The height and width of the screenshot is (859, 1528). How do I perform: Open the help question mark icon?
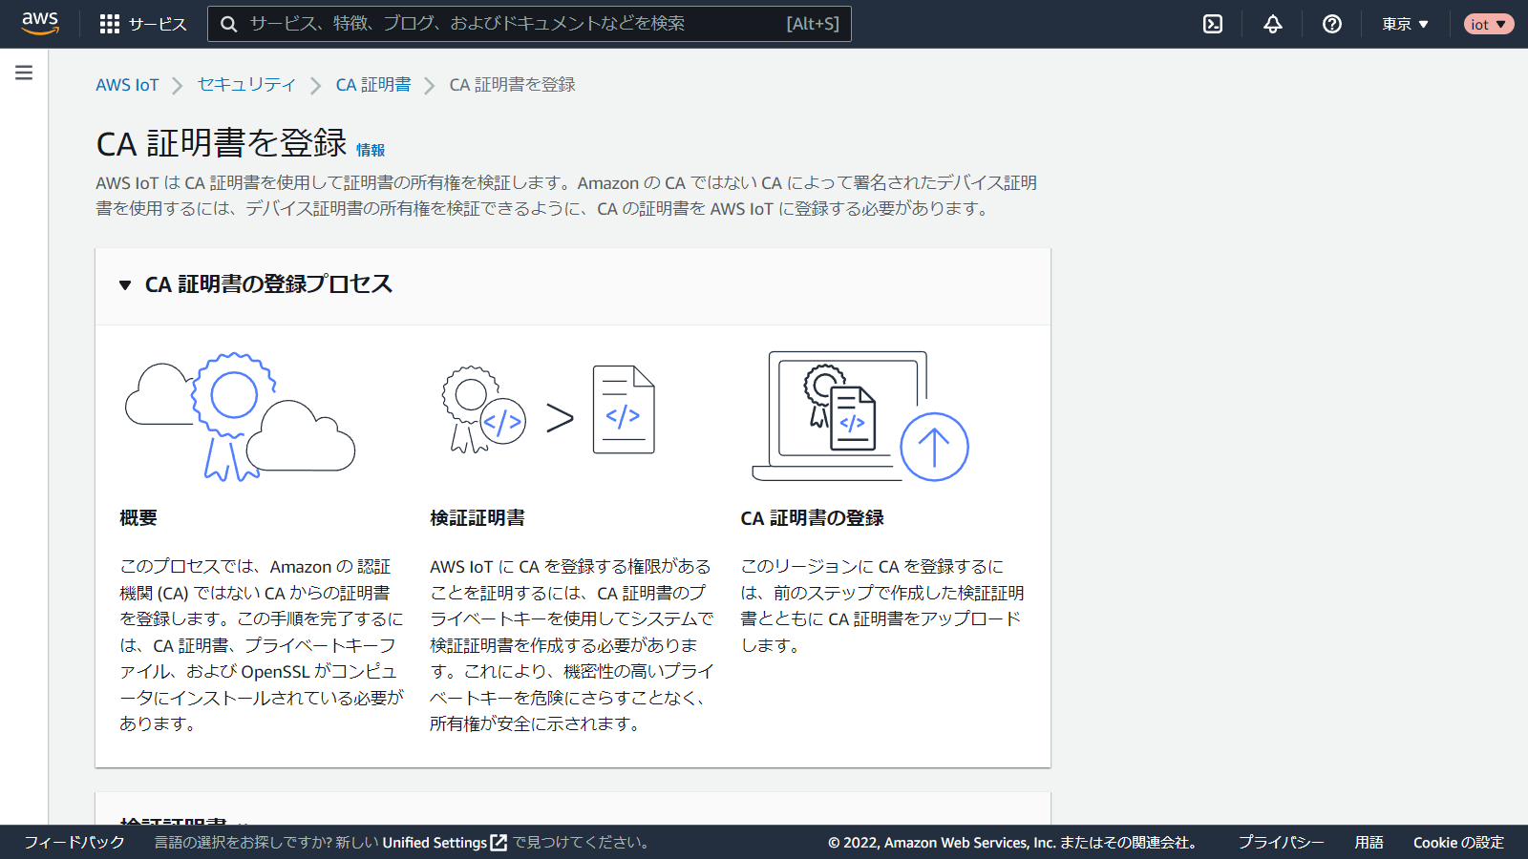pyautogui.click(x=1332, y=24)
